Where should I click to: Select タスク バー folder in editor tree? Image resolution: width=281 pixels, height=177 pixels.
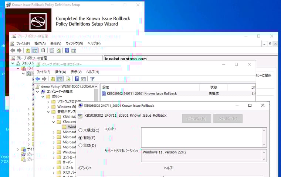click(69, 172)
